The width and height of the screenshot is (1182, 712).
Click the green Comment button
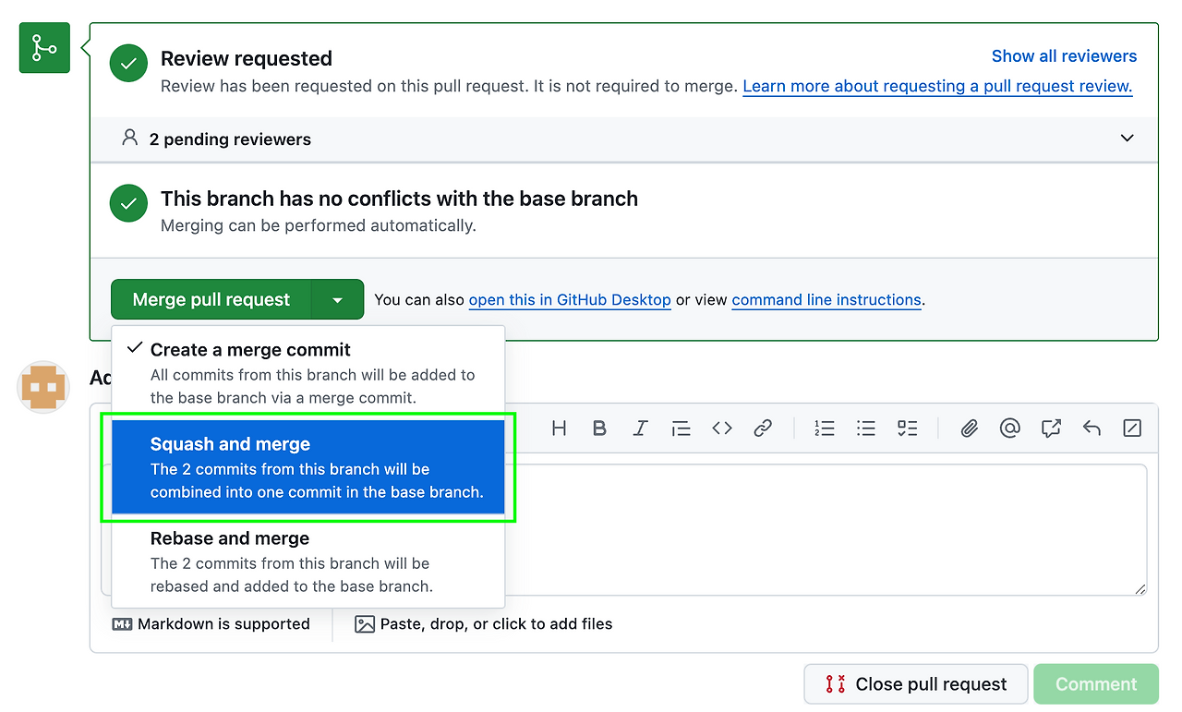click(x=1096, y=684)
